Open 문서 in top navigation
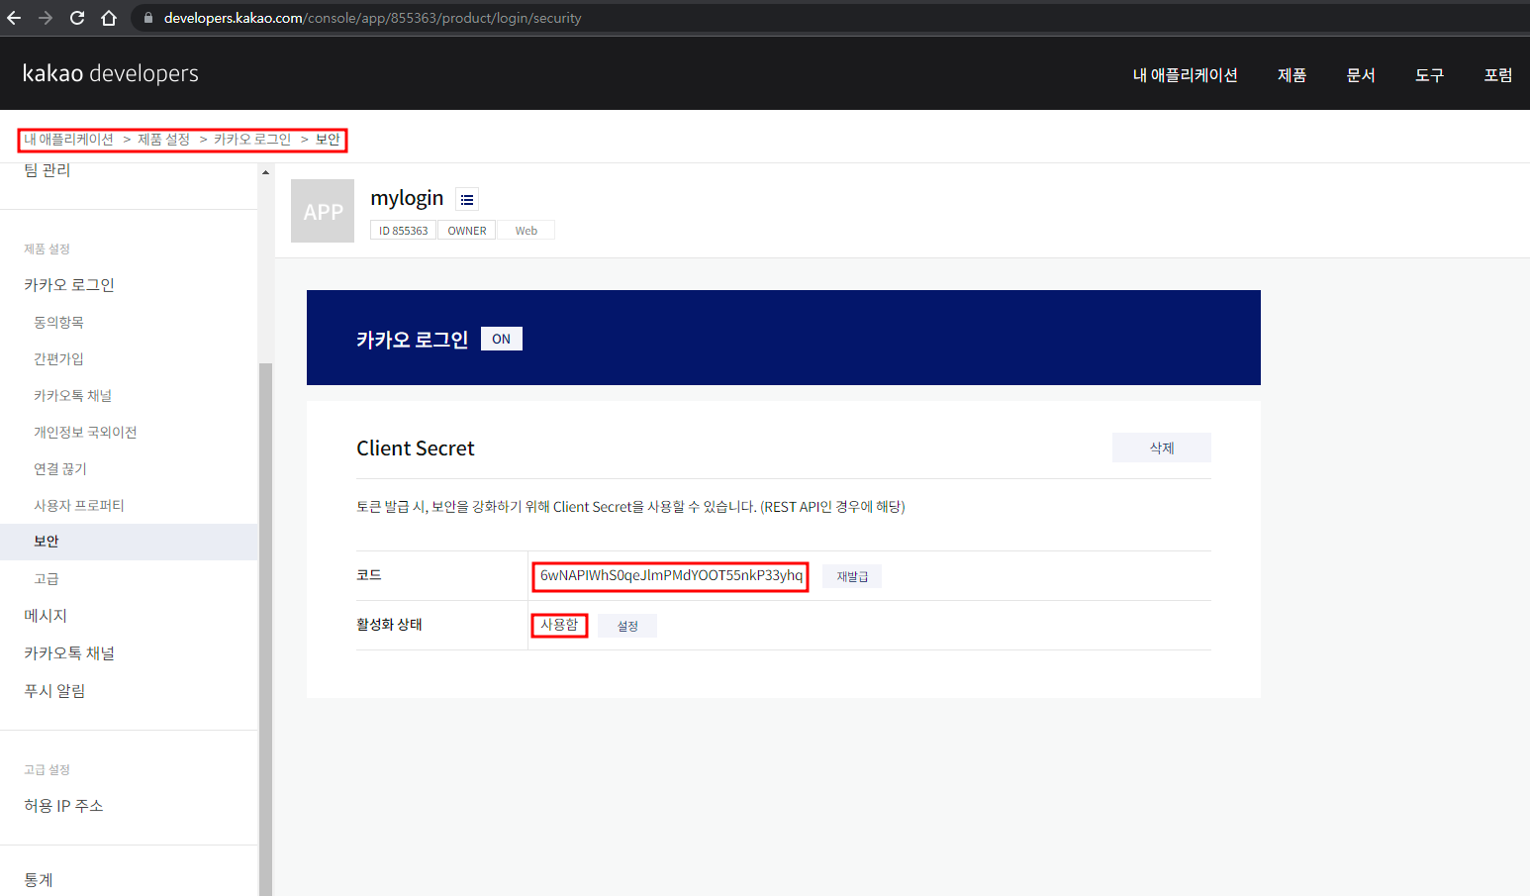The image size is (1530, 896). (x=1361, y=75)
